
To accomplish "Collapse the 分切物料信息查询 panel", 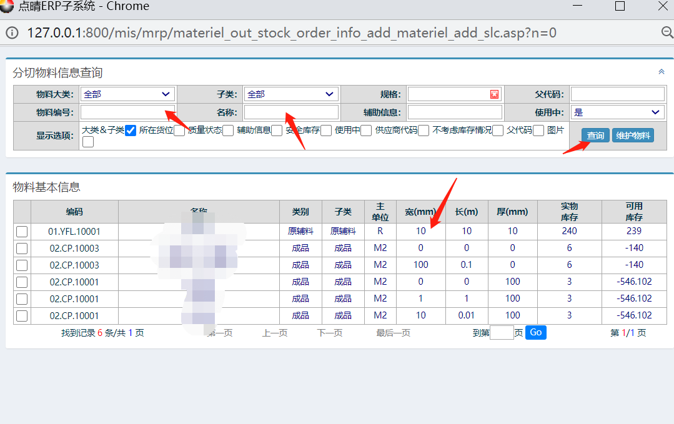I will pos(662,72).
